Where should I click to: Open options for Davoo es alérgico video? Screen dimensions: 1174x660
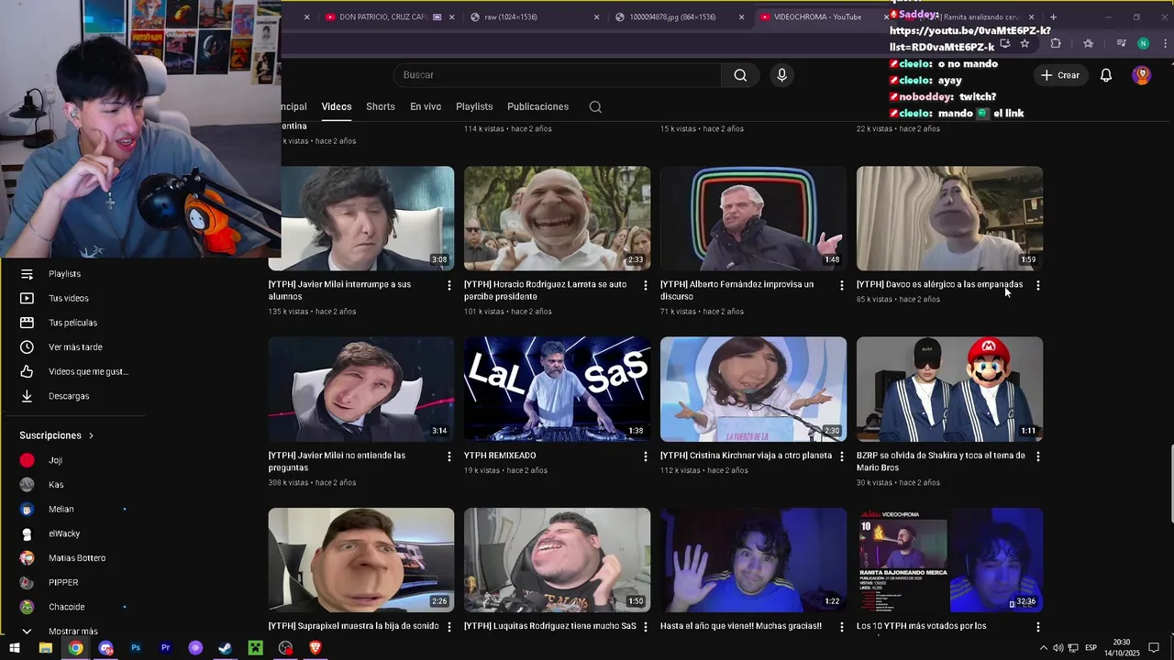tap(1037, 286)
